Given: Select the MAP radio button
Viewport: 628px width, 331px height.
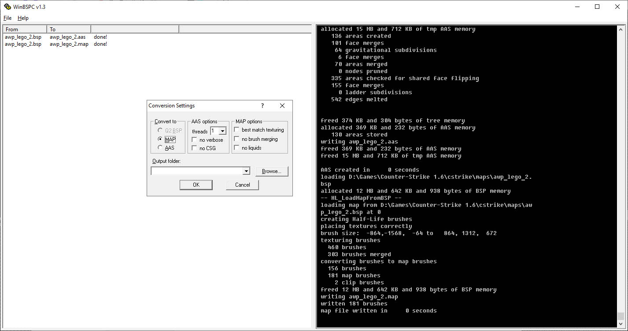Looking at the screenshot, I should [x=160, y=139].
